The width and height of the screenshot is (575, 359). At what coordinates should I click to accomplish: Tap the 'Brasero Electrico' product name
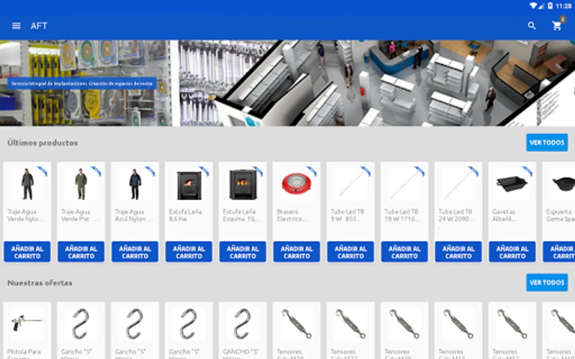292,215
